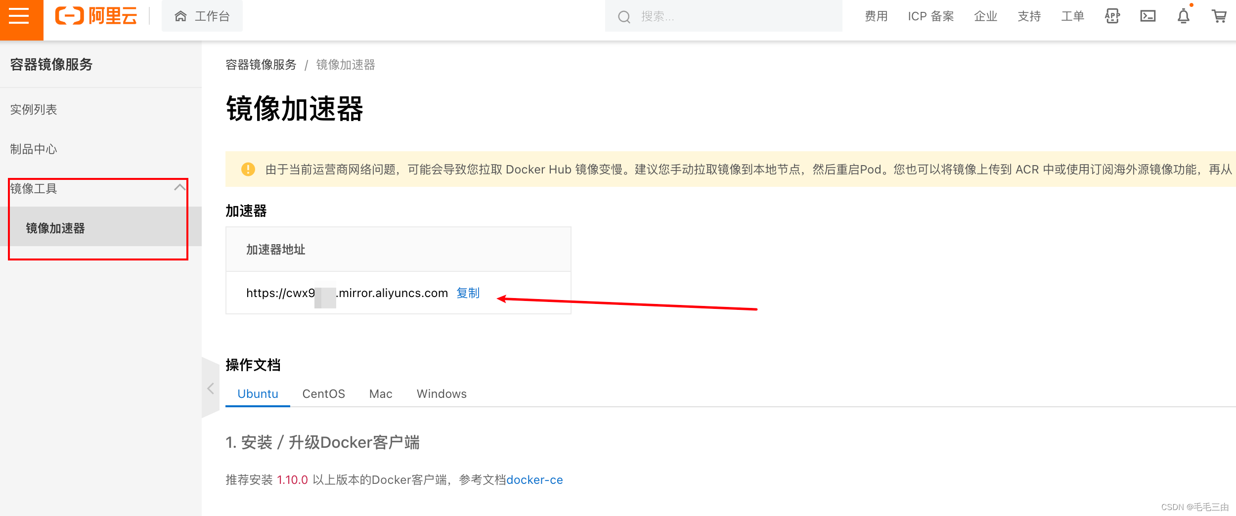Click the APP download icon

tap(1112, 16)
